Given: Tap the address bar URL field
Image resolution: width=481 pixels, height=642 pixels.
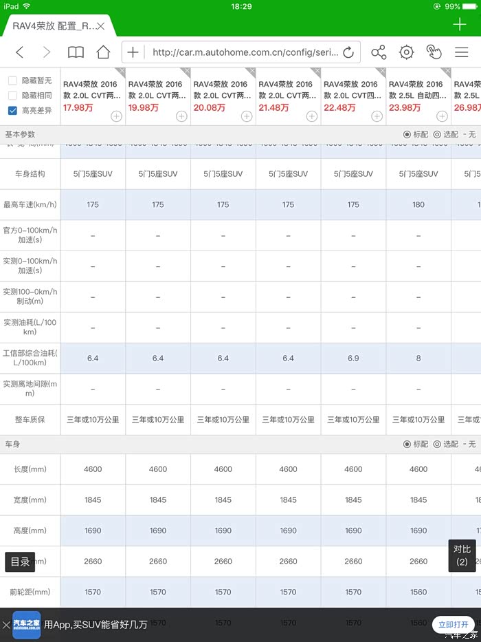Looking at the screenshot, I should click(245, 52).
